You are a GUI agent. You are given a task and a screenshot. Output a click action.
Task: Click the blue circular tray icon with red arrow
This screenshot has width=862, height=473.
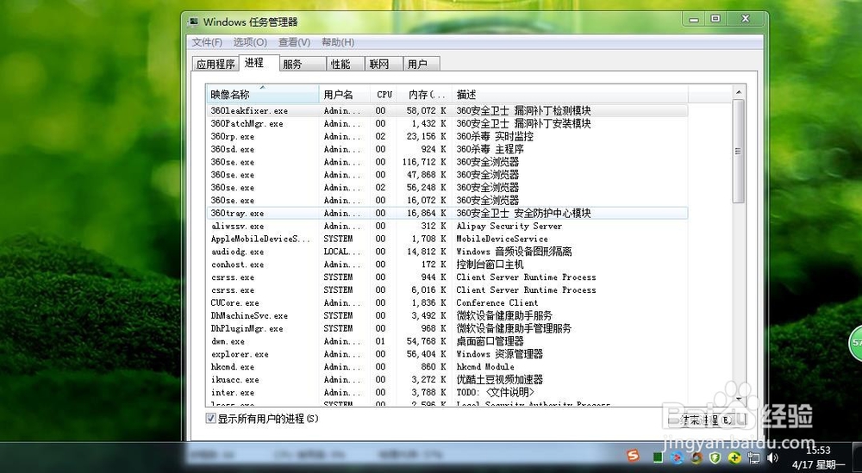pos(678,457)
